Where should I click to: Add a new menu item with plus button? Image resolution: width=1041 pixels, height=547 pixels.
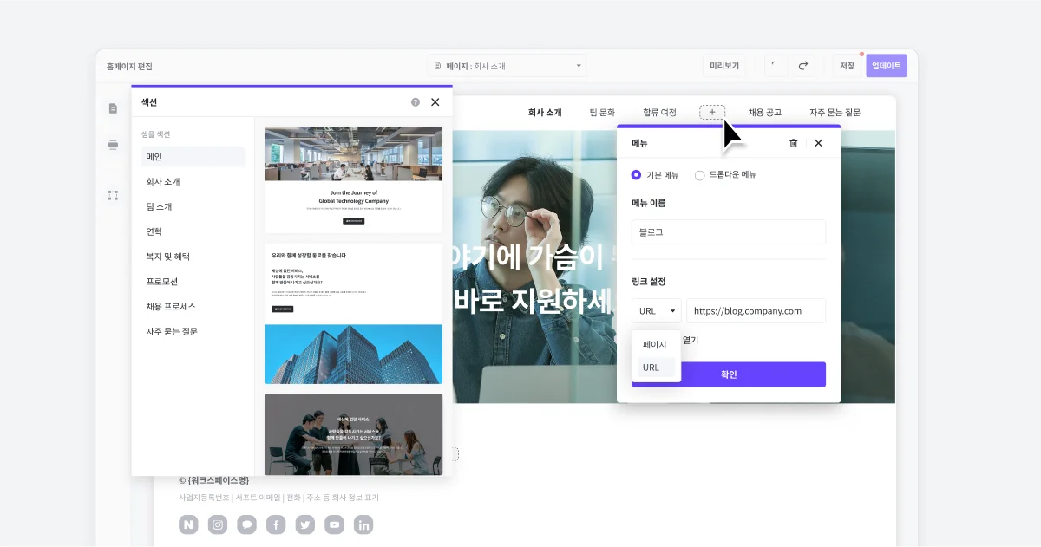[712, 112]
